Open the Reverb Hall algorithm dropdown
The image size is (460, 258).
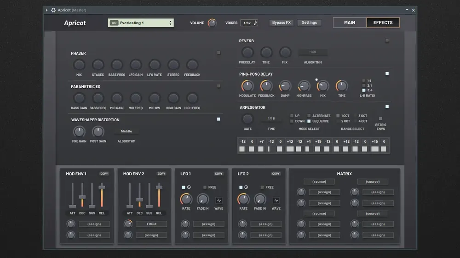(x=313, y=52)
